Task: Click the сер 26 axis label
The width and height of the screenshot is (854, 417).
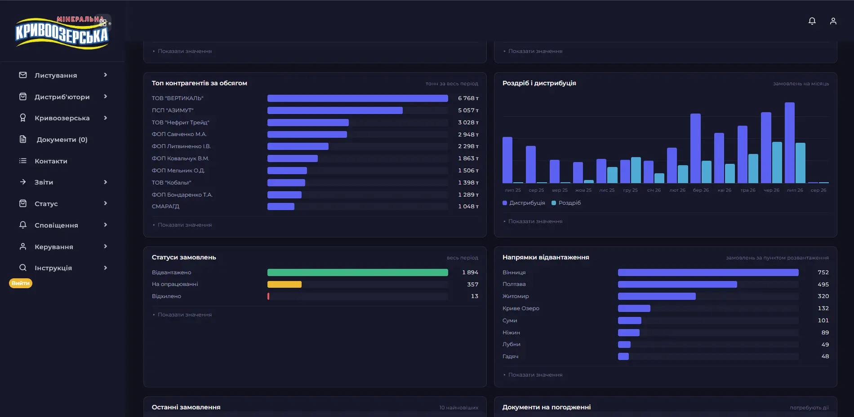Action: click(818, 190)
